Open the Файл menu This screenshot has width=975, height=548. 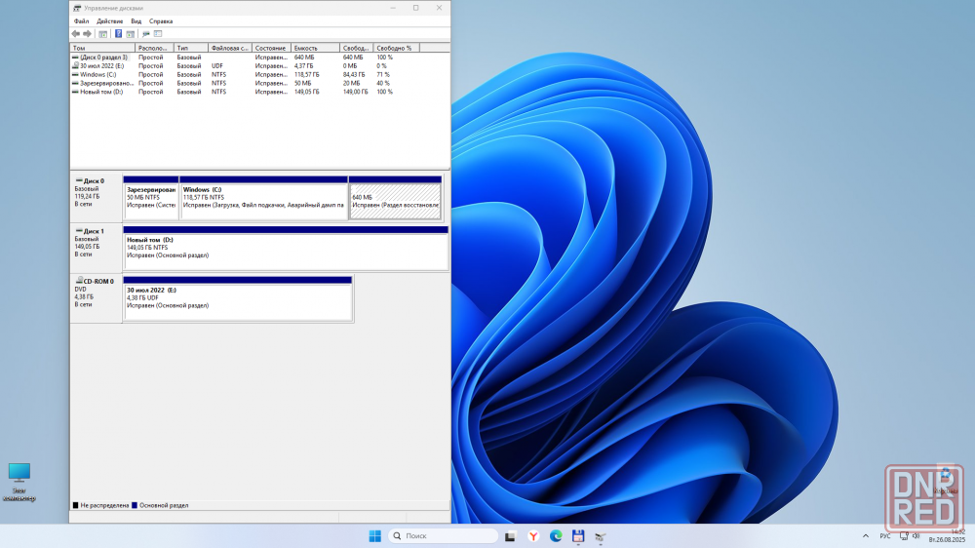82,21
